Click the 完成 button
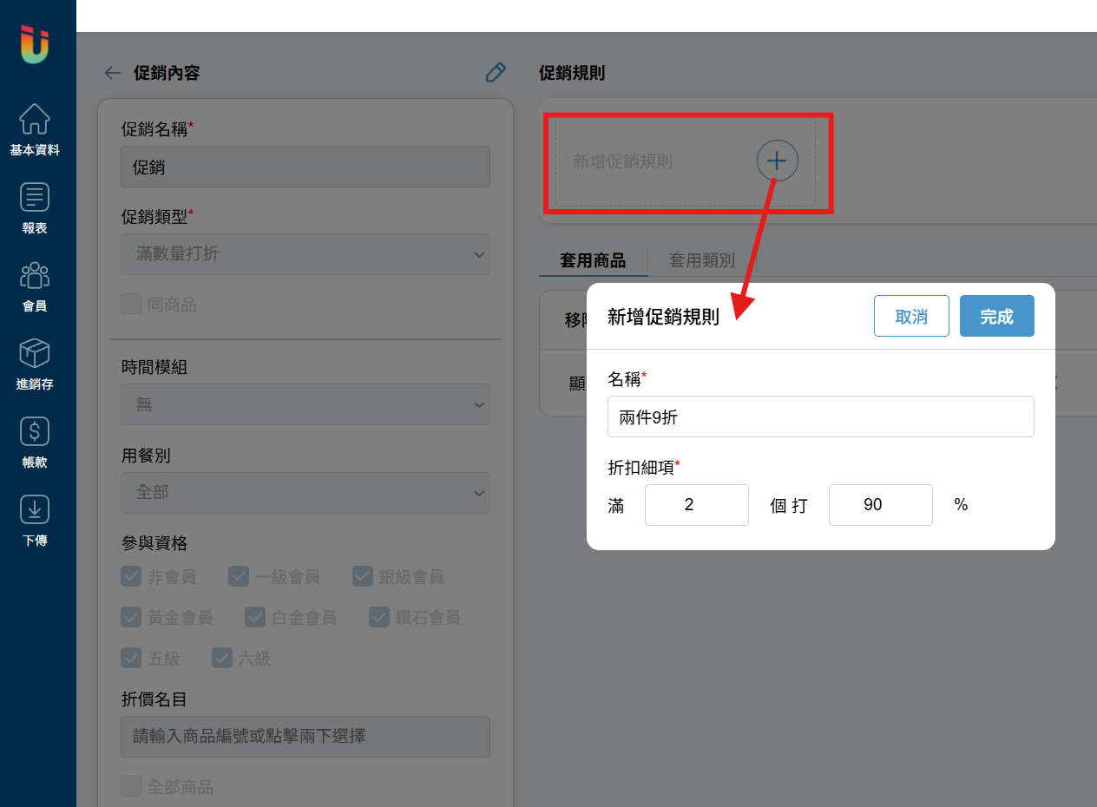 point(997,317)
